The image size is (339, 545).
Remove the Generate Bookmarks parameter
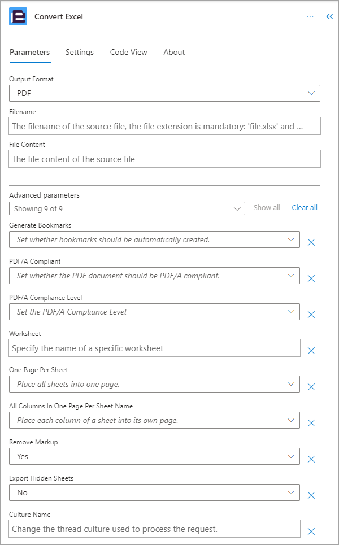[311, 242]
